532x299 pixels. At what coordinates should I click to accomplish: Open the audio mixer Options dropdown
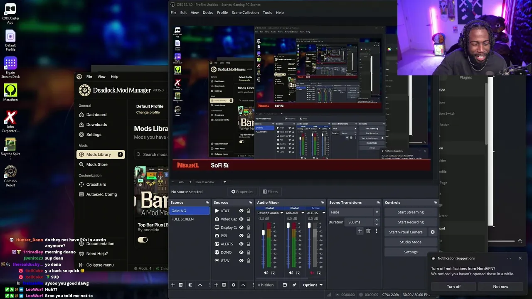point(313,285)
